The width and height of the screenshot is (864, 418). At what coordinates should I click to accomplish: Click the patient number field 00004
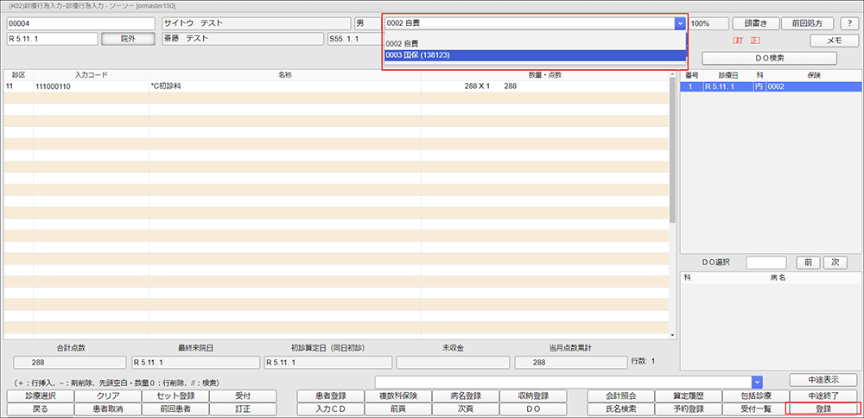click(x=80, y=23)
